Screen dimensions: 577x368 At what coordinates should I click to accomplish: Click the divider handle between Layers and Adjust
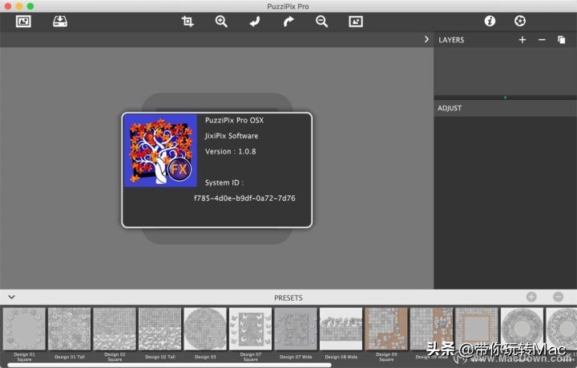(x=505, y=98)
